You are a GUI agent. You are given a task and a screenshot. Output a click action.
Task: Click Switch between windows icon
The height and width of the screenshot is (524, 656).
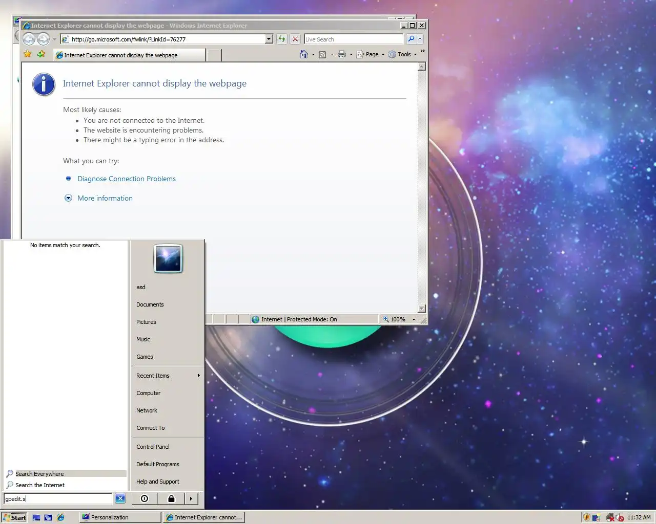48,517
